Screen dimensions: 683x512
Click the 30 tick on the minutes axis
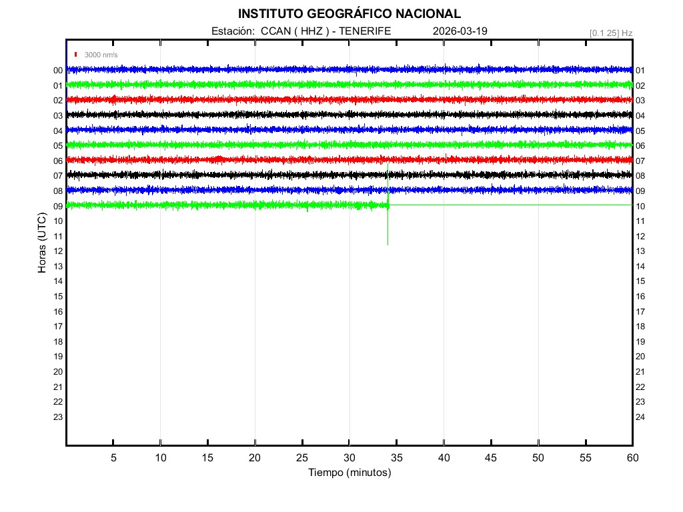click(x=349, y=458)
